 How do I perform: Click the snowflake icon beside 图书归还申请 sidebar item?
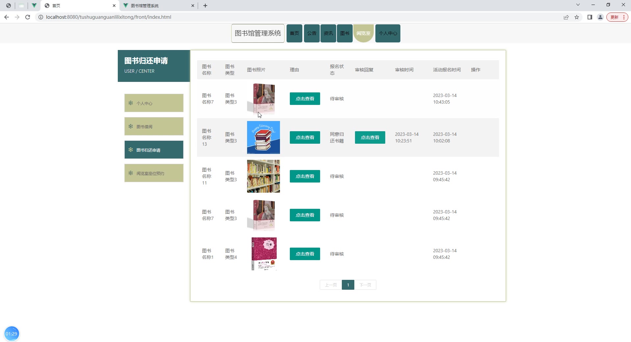(131, 150)
